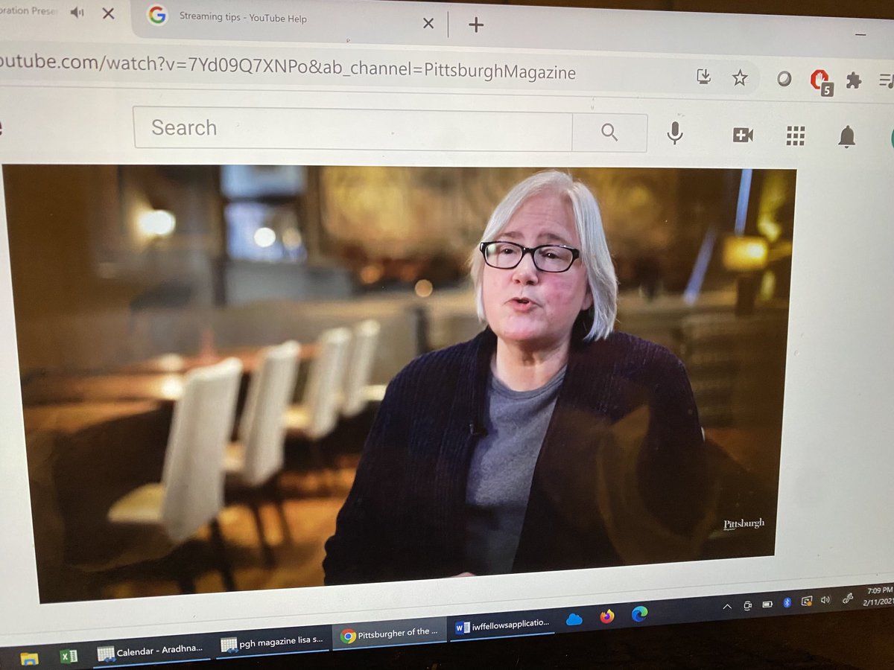Click the install app icon in address bar
Screen dimensions: 894x670
coord(703,77)
